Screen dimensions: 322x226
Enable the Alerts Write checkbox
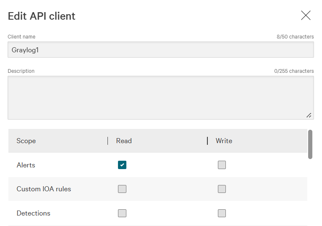pos(222,165)
